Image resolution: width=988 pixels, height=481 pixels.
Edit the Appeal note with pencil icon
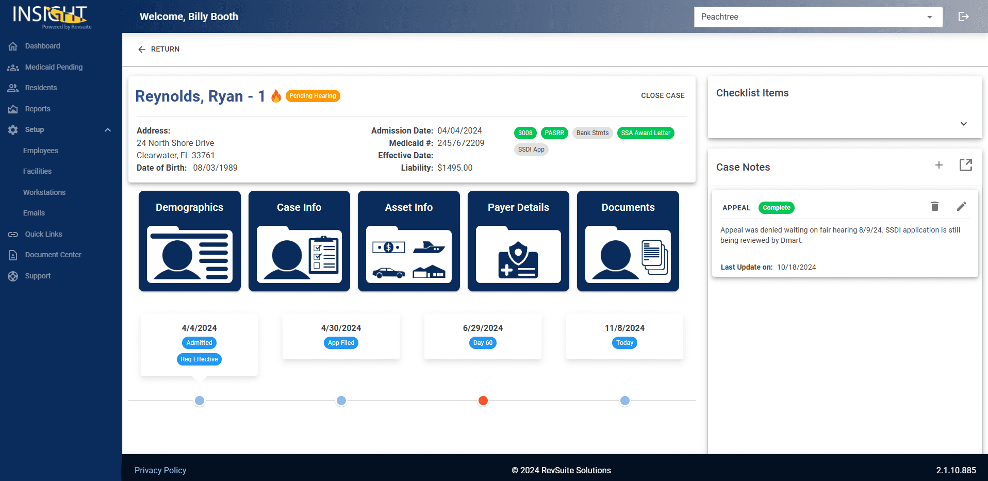click(961, 207)
